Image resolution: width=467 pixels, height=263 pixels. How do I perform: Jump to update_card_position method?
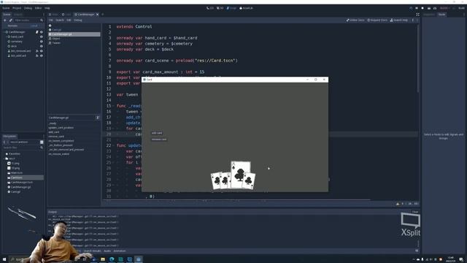[61, 128]
